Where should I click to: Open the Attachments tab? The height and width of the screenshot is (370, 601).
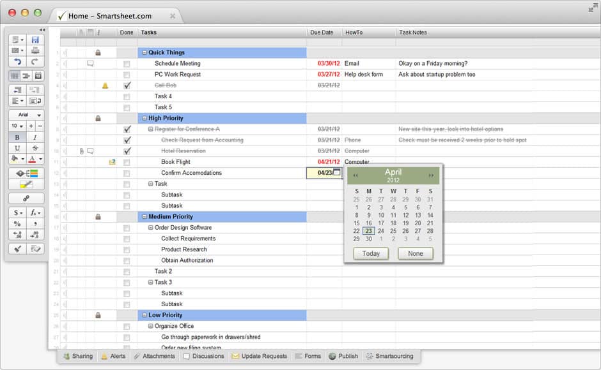pos(154,356)
